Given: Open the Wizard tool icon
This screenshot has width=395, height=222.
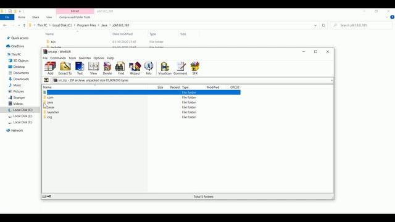Looking at the screenshot, I should point(135,68).
